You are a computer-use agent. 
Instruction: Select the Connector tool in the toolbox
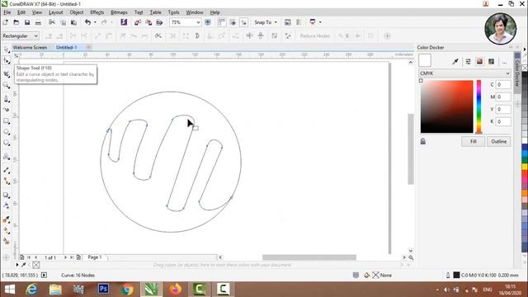click(x=7, y=181)
